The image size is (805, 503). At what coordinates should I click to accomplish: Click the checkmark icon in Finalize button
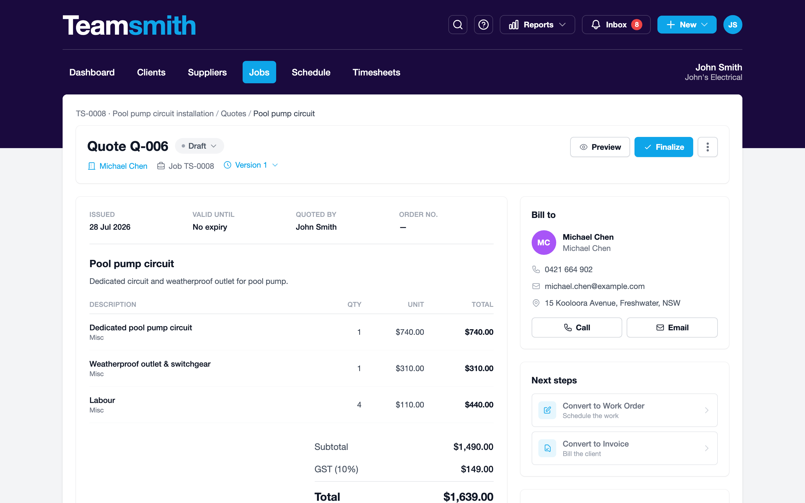[x=648, y=147]
